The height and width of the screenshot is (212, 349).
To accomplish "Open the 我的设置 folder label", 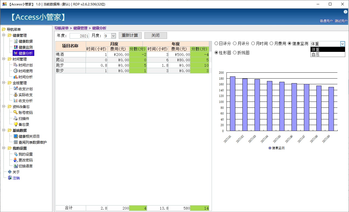I will pyautogui.click(x=20, y=148).
